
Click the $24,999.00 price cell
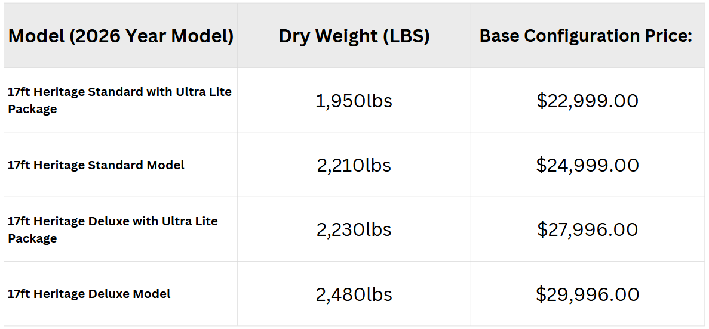coord(587,165)
